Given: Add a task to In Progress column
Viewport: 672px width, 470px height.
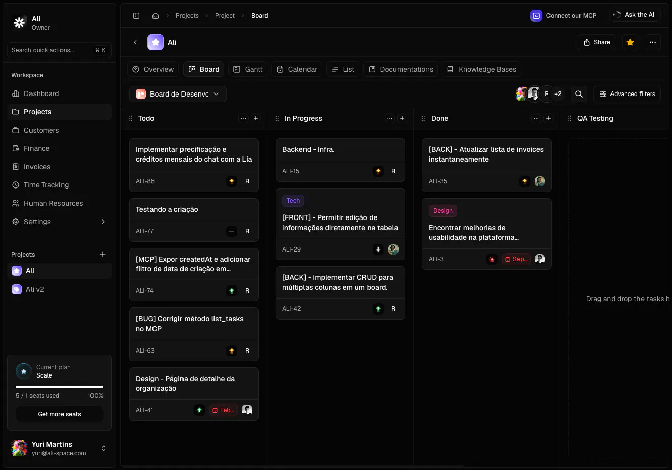Looking at the screenshot, I should click(402, 118).
